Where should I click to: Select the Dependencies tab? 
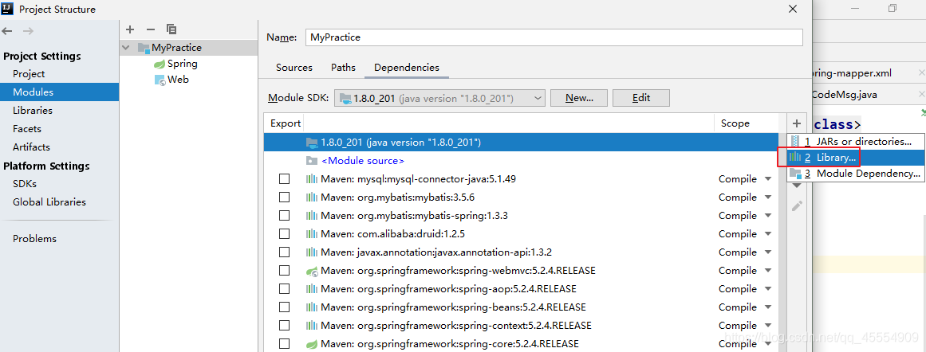[x=406, y=67]
